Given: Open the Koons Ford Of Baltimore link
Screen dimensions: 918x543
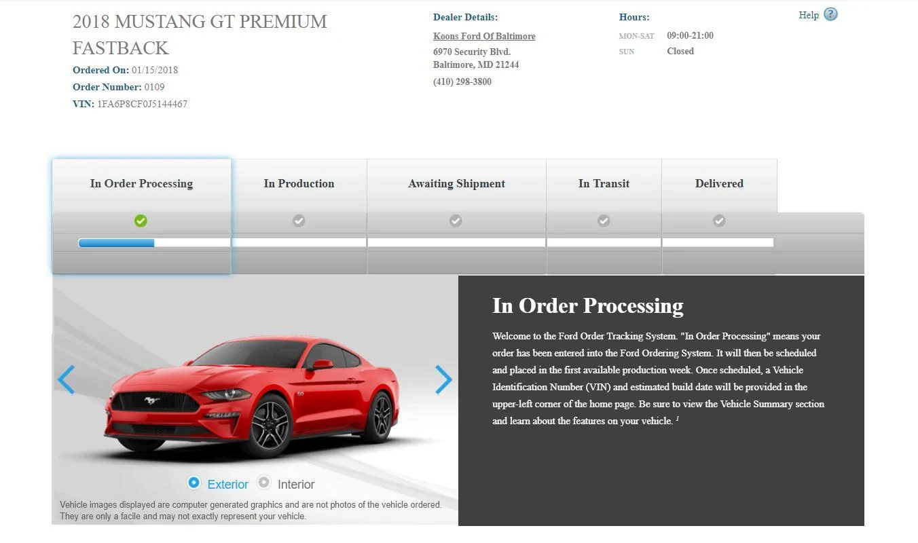Looking at the screenshot, I should [x=484, y=36].
